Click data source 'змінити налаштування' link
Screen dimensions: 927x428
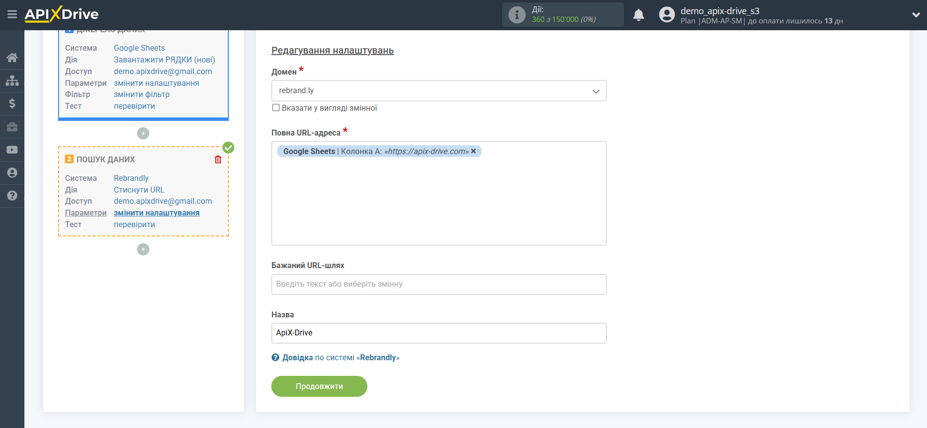click(x=156, y=83)
